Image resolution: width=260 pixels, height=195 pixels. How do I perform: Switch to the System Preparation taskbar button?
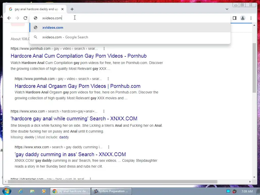coord(111,191)
